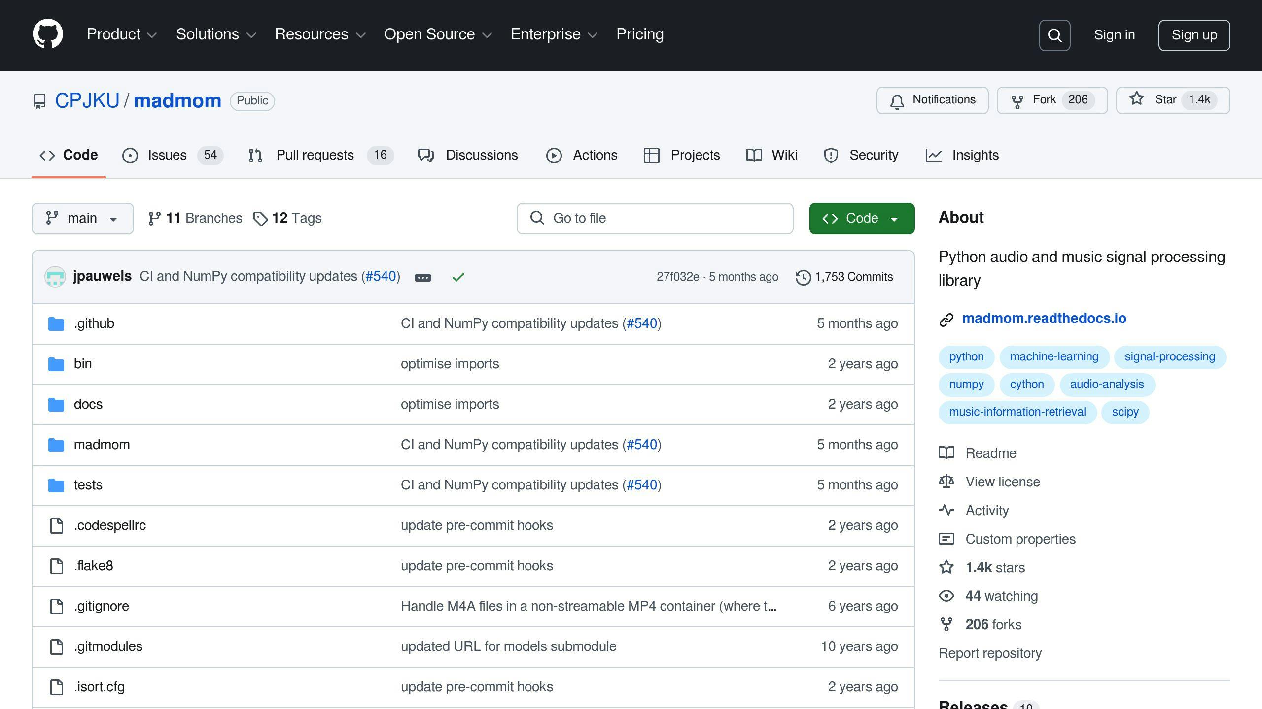Image resolution: width=1262 pixels, height=709 pixels.
Task: Open madmom repository name link
Action: pos(177,100)
